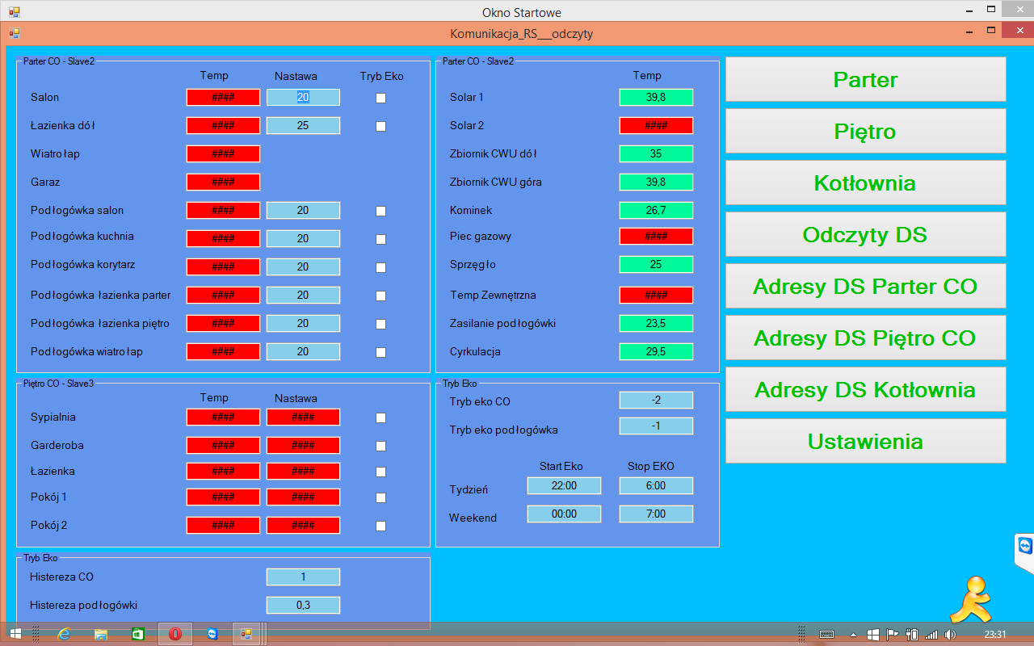Image resolution: width=1034 pixels, height=646 pixels.
Task: Go to the Piętro button
Action: 866,131
